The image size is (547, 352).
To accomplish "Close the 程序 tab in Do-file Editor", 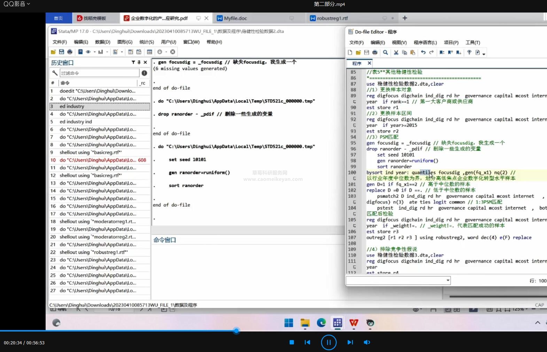I will tap(369, 63).
